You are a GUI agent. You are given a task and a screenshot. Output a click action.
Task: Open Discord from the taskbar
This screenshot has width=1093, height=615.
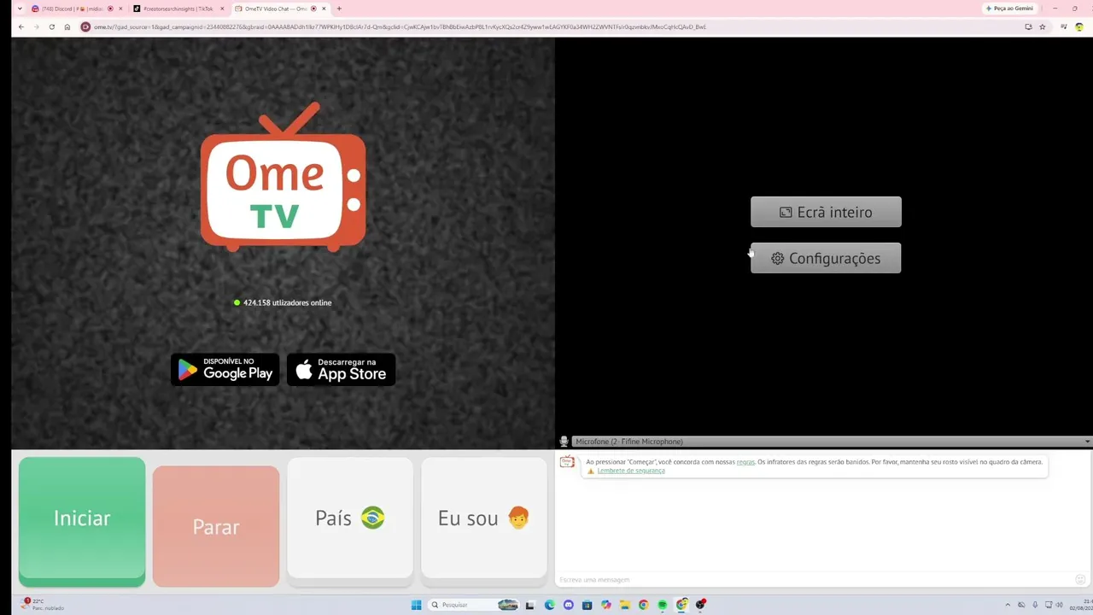coord(568,605)
